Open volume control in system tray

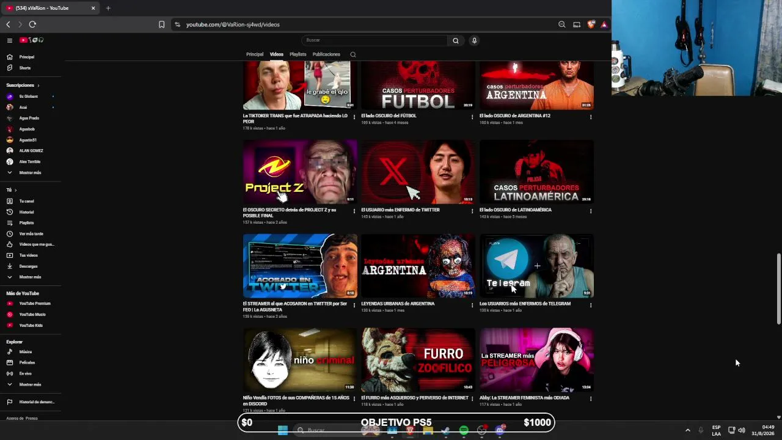(742, 430)
